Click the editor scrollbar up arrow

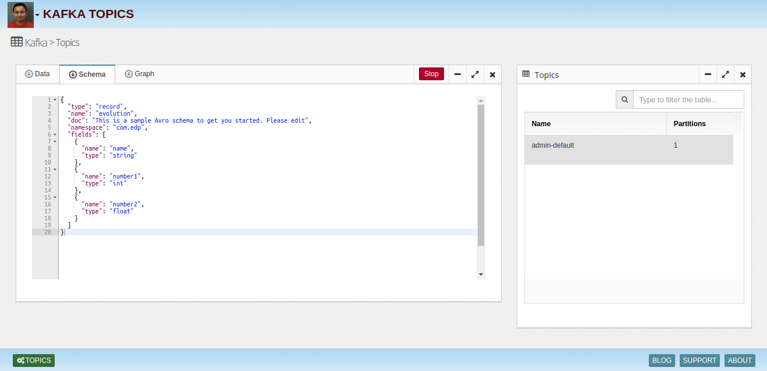pos(481,100)
